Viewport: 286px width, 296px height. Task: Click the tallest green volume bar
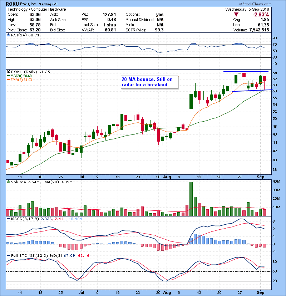coord(191,199)
